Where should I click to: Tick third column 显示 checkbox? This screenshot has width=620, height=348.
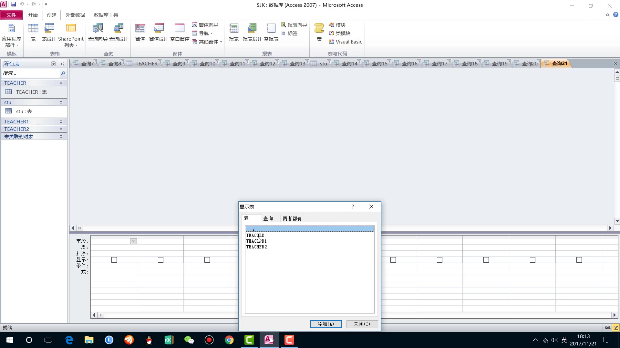tap(207, 260)
